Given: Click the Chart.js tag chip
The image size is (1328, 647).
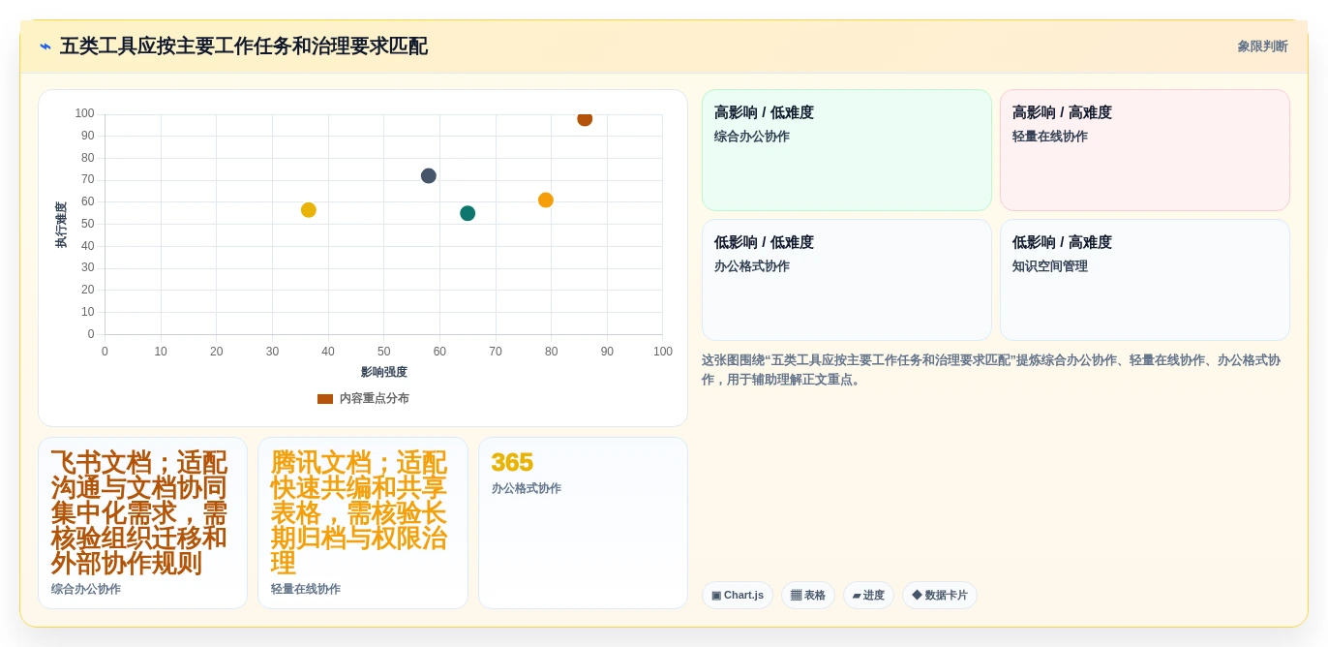Looking at the screenshot, I should (738, 595).
